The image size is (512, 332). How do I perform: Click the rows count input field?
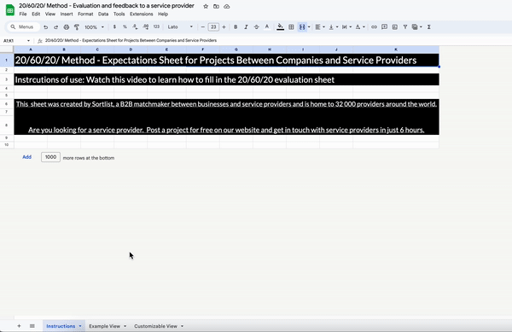coord(50,157)
